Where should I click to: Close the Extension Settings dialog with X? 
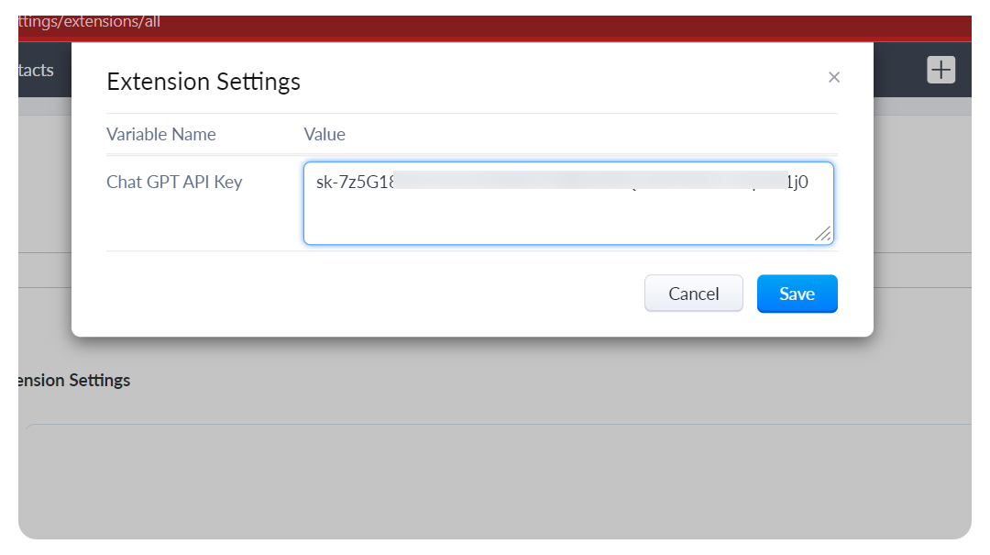(834, 78)
